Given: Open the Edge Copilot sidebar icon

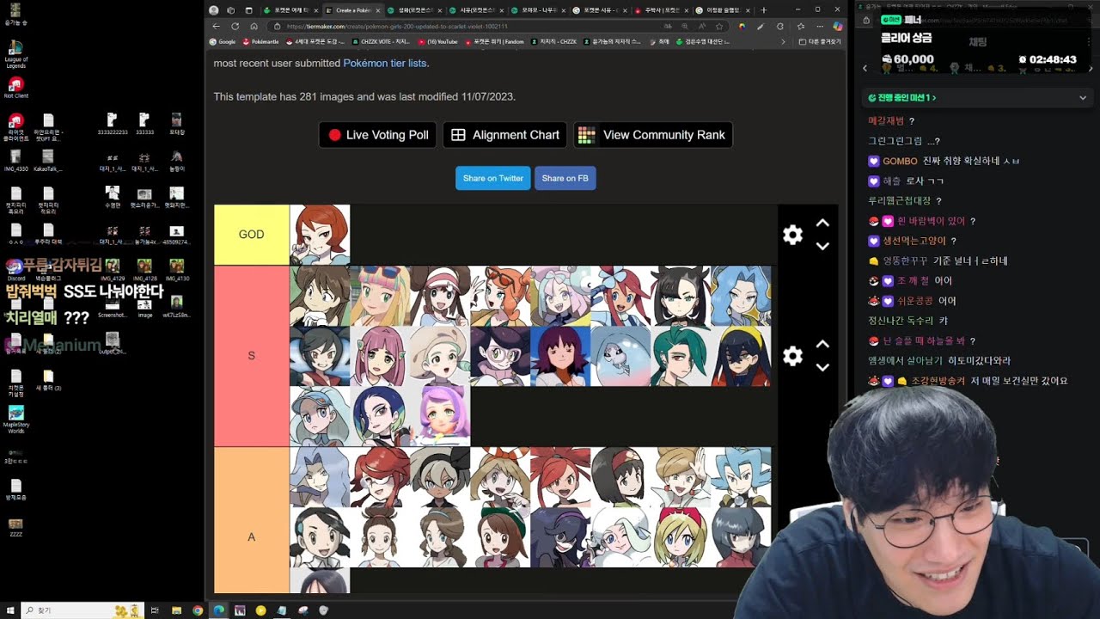Looking at the screenshot, I should 838,26.
